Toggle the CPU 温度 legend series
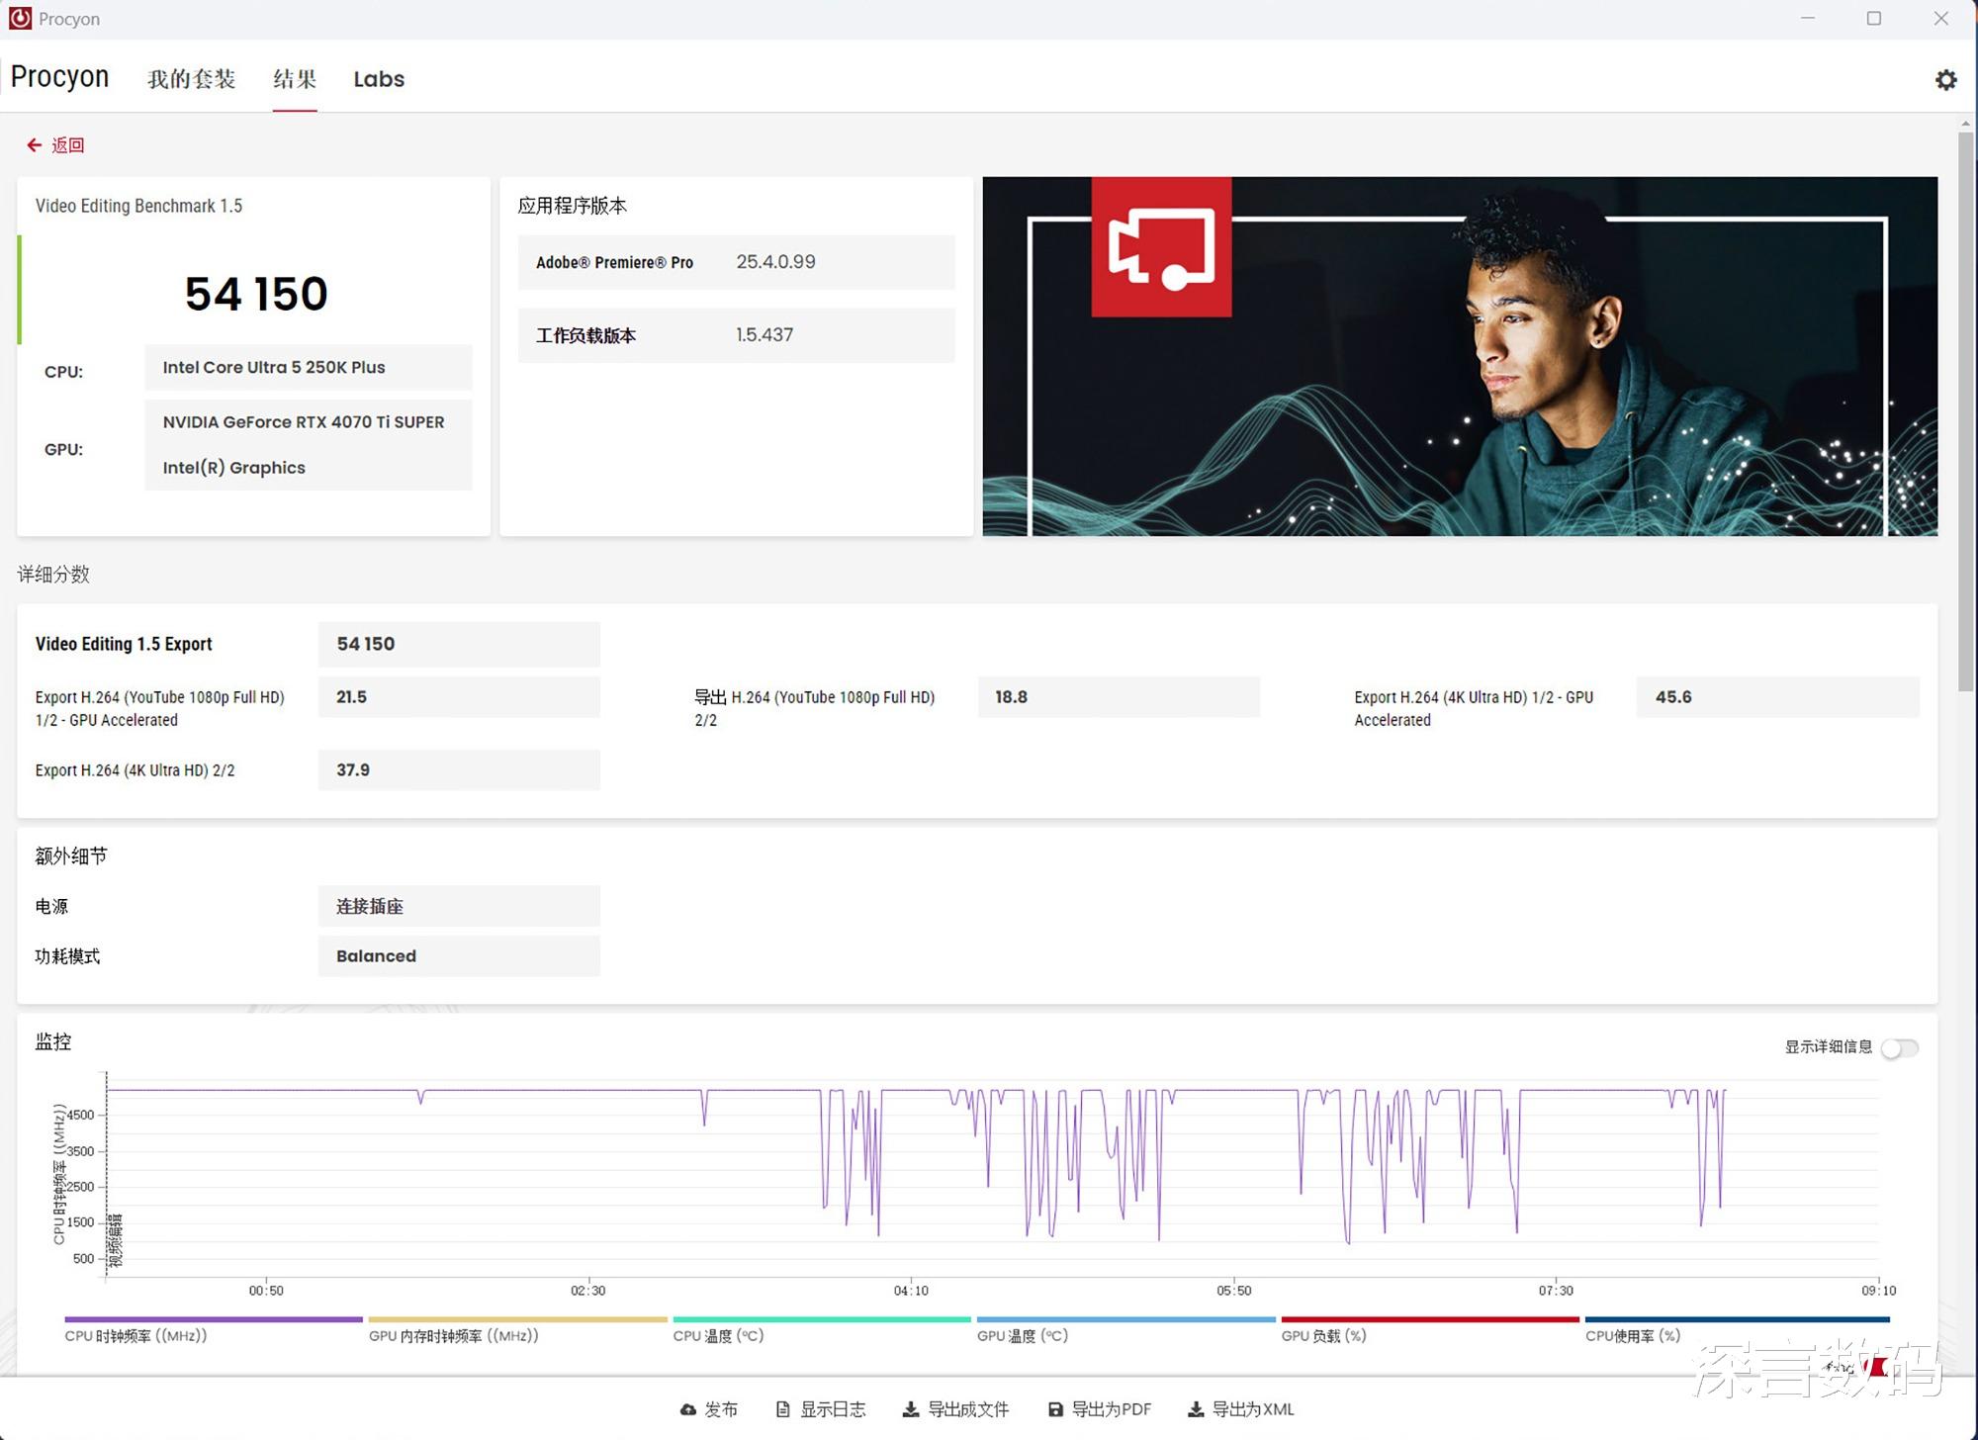The width and height of the screenshot is (1978, 1440). (x=718, y=1336)
